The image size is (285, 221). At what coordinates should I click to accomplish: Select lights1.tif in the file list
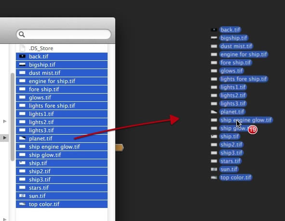point(62,114)
